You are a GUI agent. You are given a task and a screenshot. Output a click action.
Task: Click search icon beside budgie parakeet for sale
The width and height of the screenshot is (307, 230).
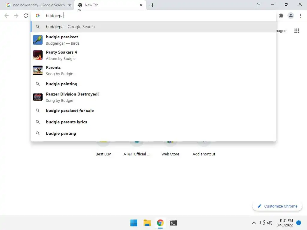point(38,111)
